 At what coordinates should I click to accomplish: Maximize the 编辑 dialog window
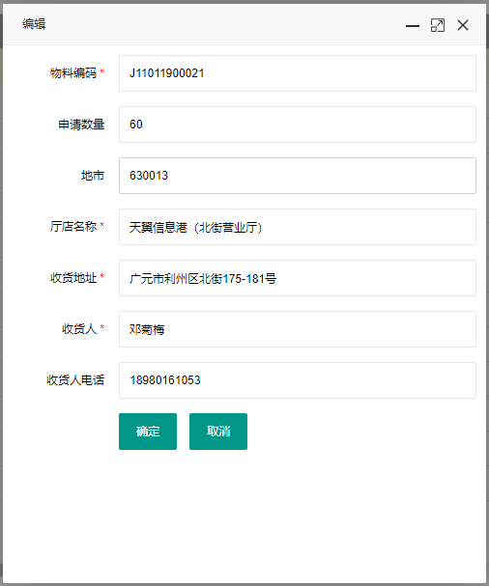(x=438, y=25)
